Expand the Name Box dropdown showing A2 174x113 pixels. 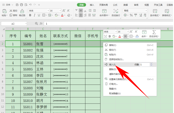coord(26,23)
